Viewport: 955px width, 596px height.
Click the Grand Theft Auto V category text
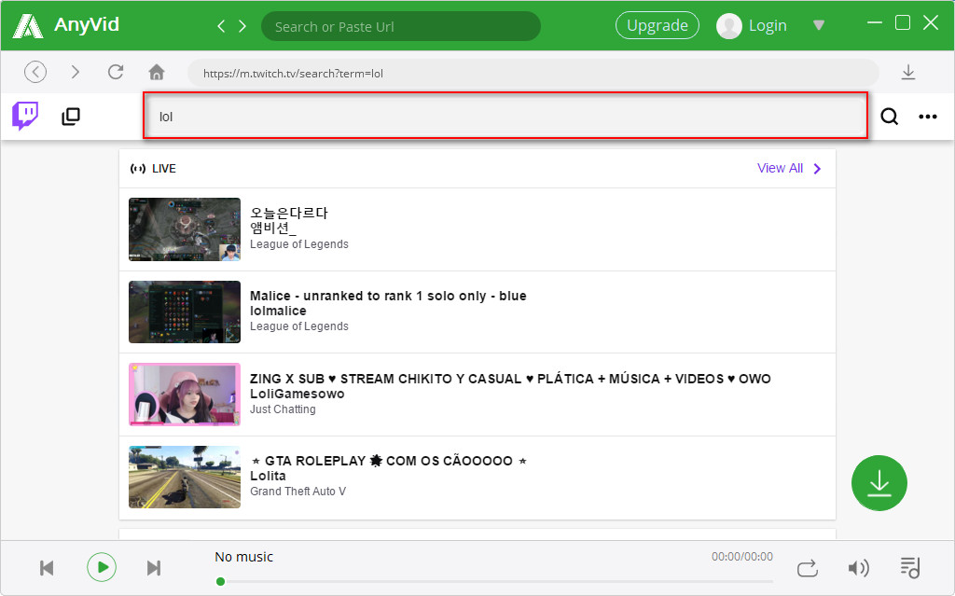298,492
